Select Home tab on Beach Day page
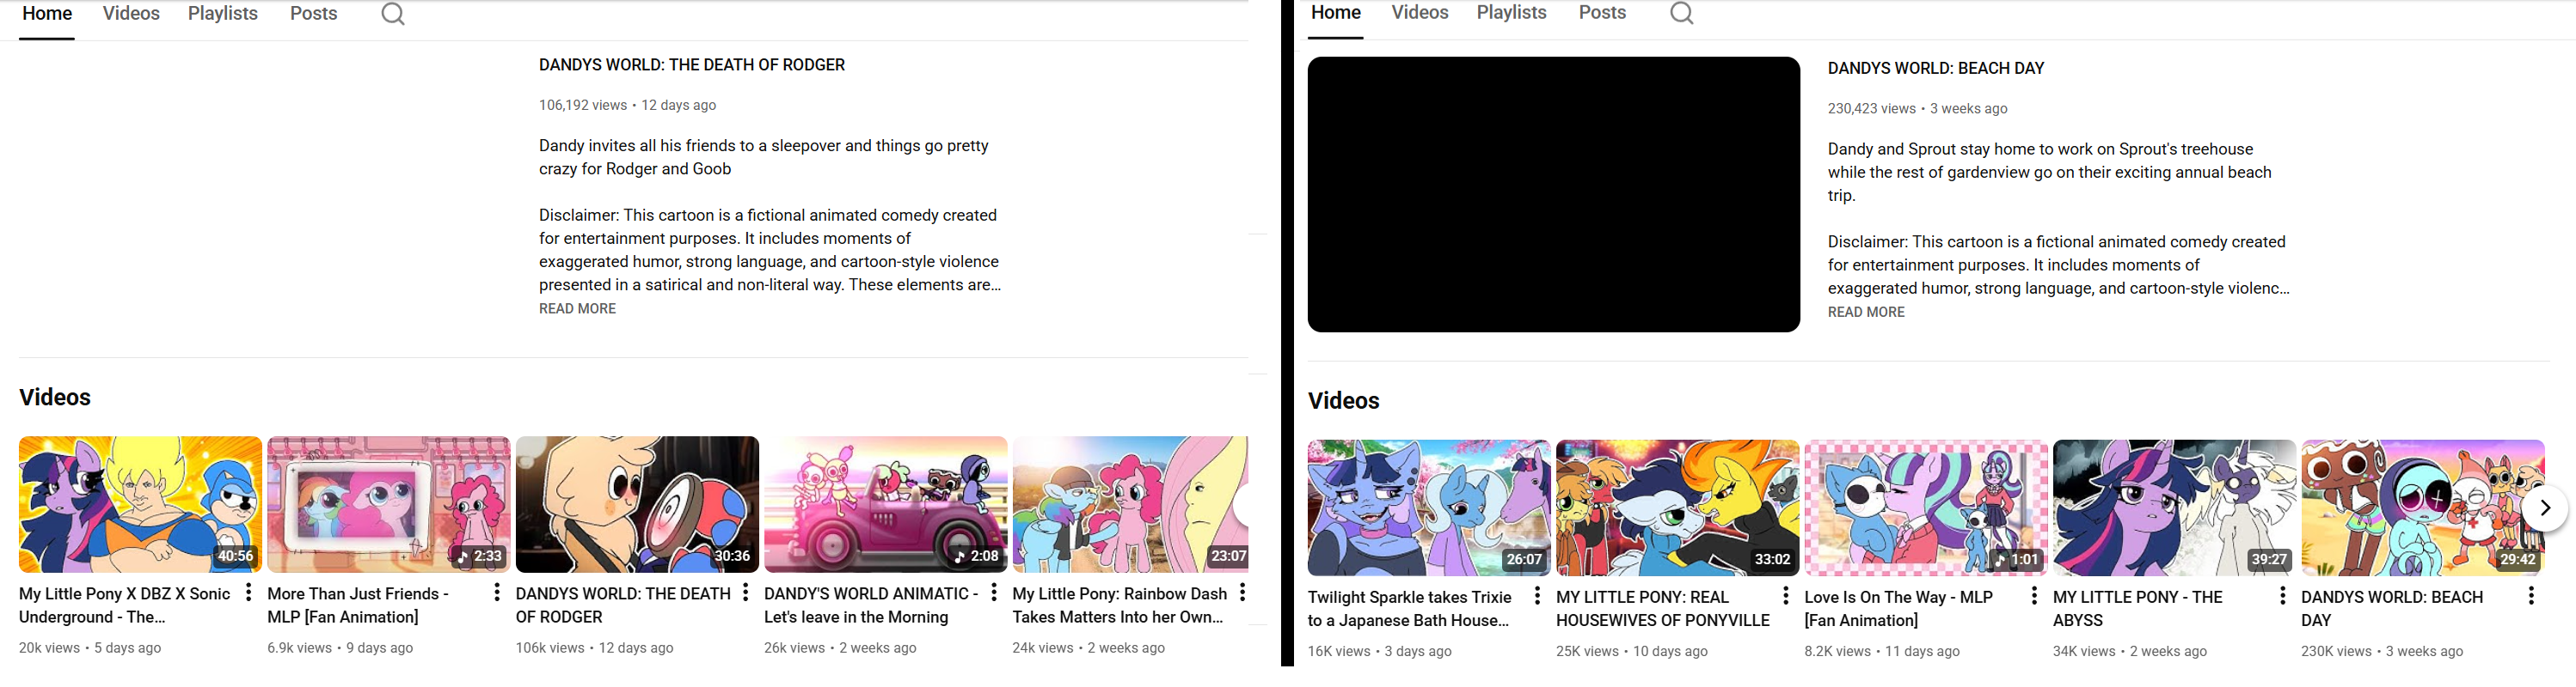Screen dimensions: 2576x687 pyautogui.click(x=1336, y=13)
